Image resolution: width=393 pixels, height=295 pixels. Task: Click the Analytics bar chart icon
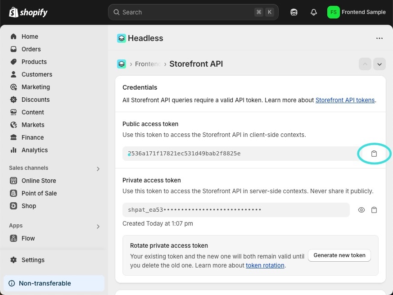pos(14,150)
